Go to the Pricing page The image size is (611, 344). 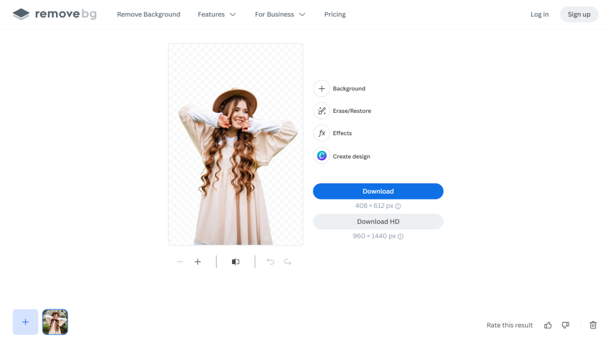tap(335, 14)
